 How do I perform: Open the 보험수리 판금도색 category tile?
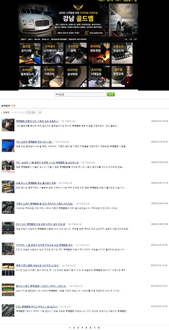click(x=122, y=53)
